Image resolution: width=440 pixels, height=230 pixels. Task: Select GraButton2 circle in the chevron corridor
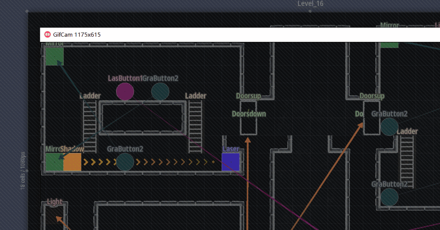pyautogui.click(x=125, y=162)
